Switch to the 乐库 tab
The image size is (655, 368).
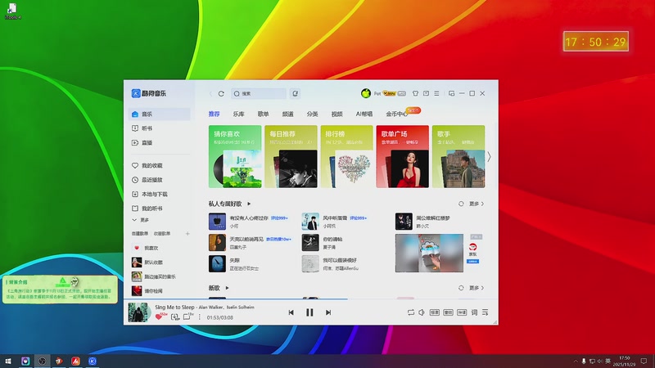[238, 114]
